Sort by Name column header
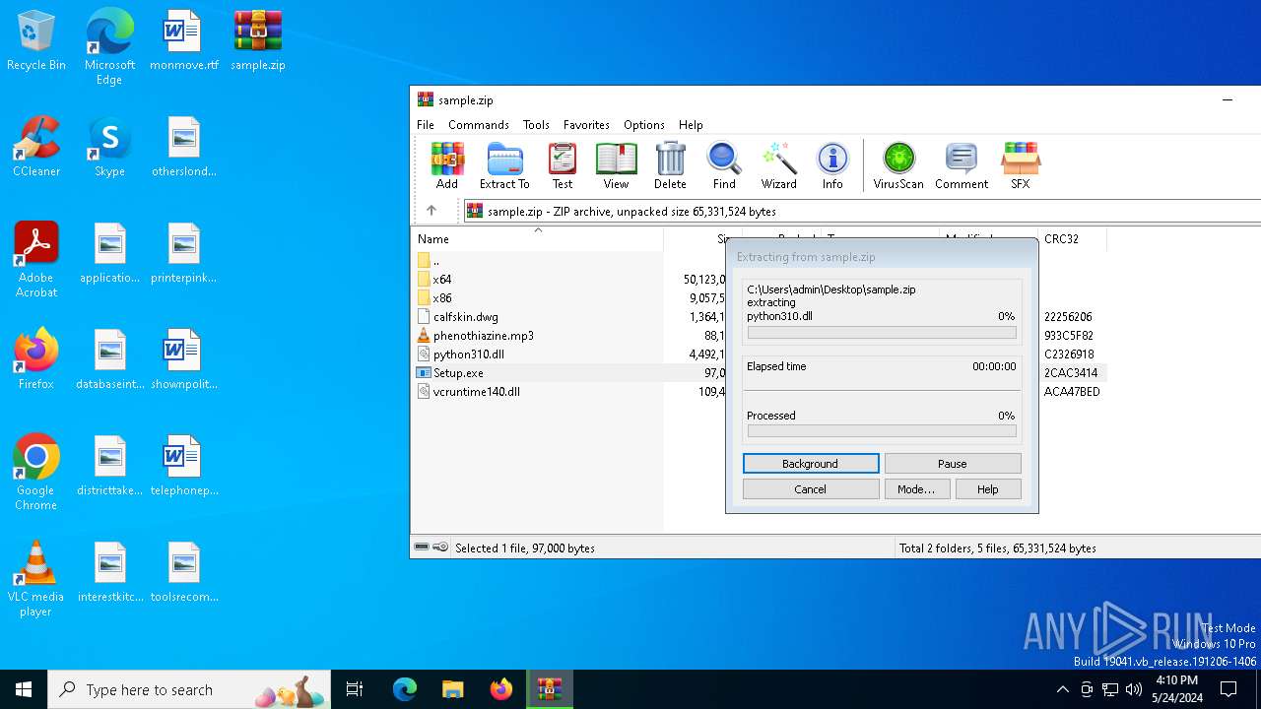Screen dimensions: 1261x709 [x=538, y=239]
